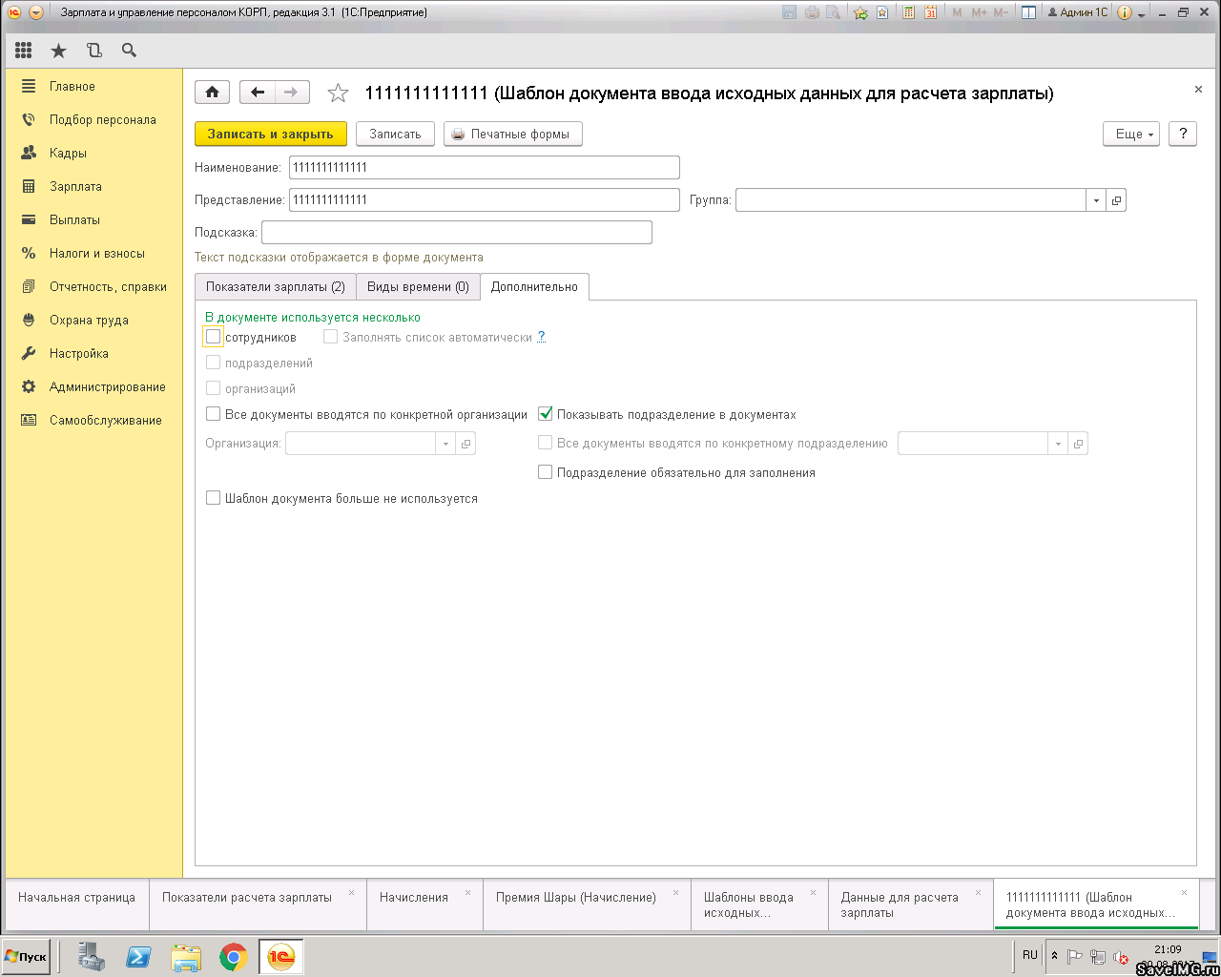Image resolution: width=1221 pixels, height=977 pixels.
Task: Open Chrome from the taskbar
Action: (x=233, y=957)
